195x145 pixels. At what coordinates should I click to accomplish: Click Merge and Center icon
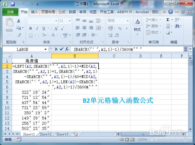coord(98,28)
